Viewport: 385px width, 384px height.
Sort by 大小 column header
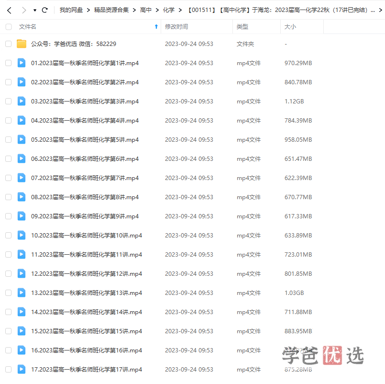point(290,26)
